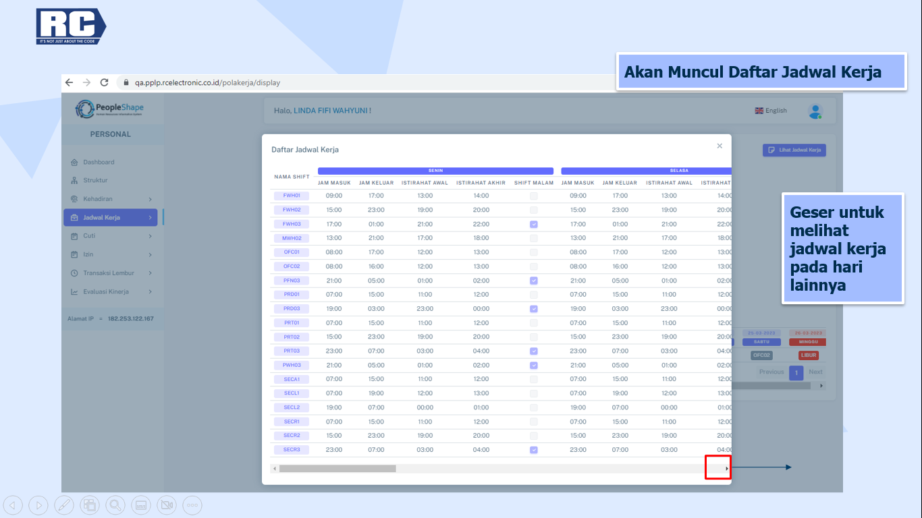Click the Struktur hierarchy icon

point(74,181)
